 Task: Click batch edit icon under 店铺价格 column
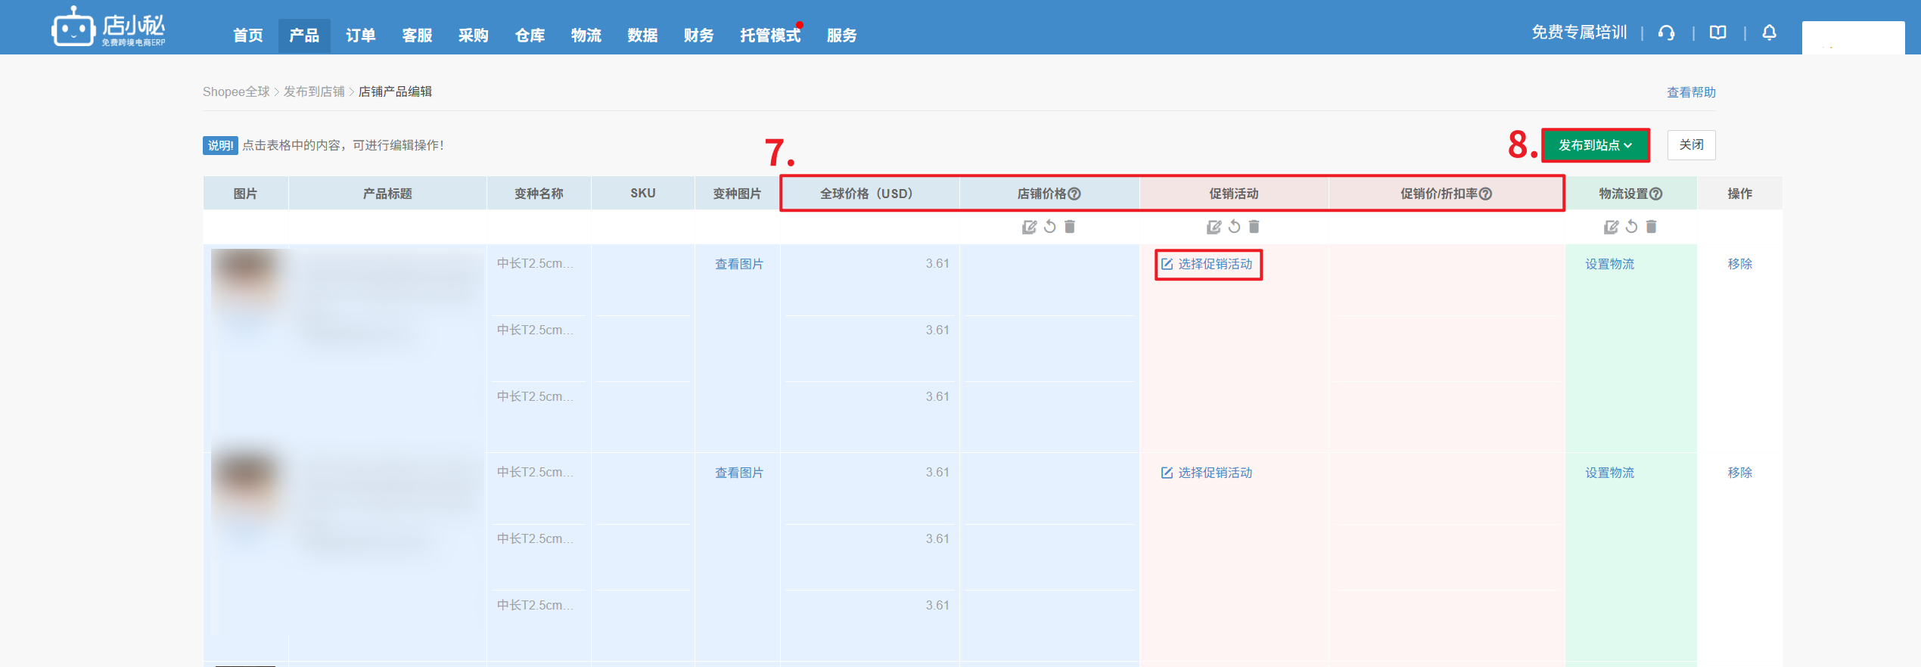pyautogui.click(x=1029, y=227)
